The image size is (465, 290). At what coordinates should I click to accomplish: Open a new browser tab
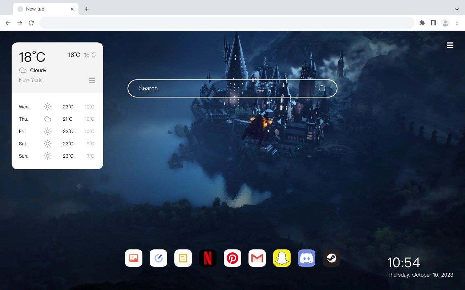86,9
